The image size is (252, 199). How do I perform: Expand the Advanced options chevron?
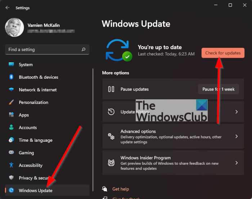237,136
